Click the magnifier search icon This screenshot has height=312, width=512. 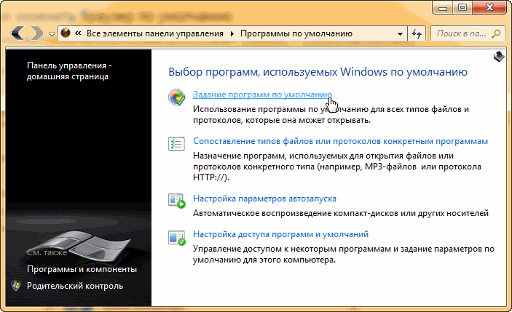(496, 33)
